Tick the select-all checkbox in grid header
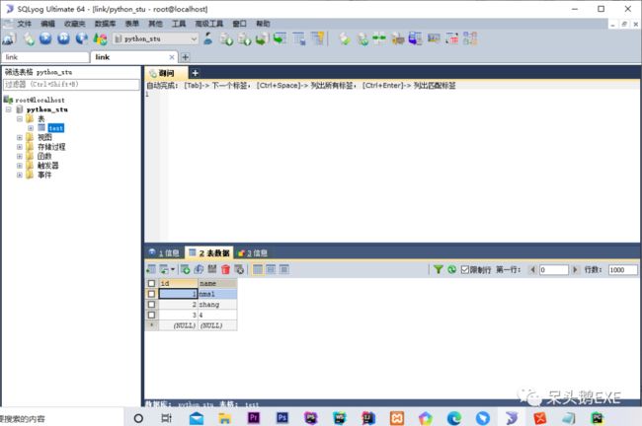642x426 pixels. coord(151,283)
